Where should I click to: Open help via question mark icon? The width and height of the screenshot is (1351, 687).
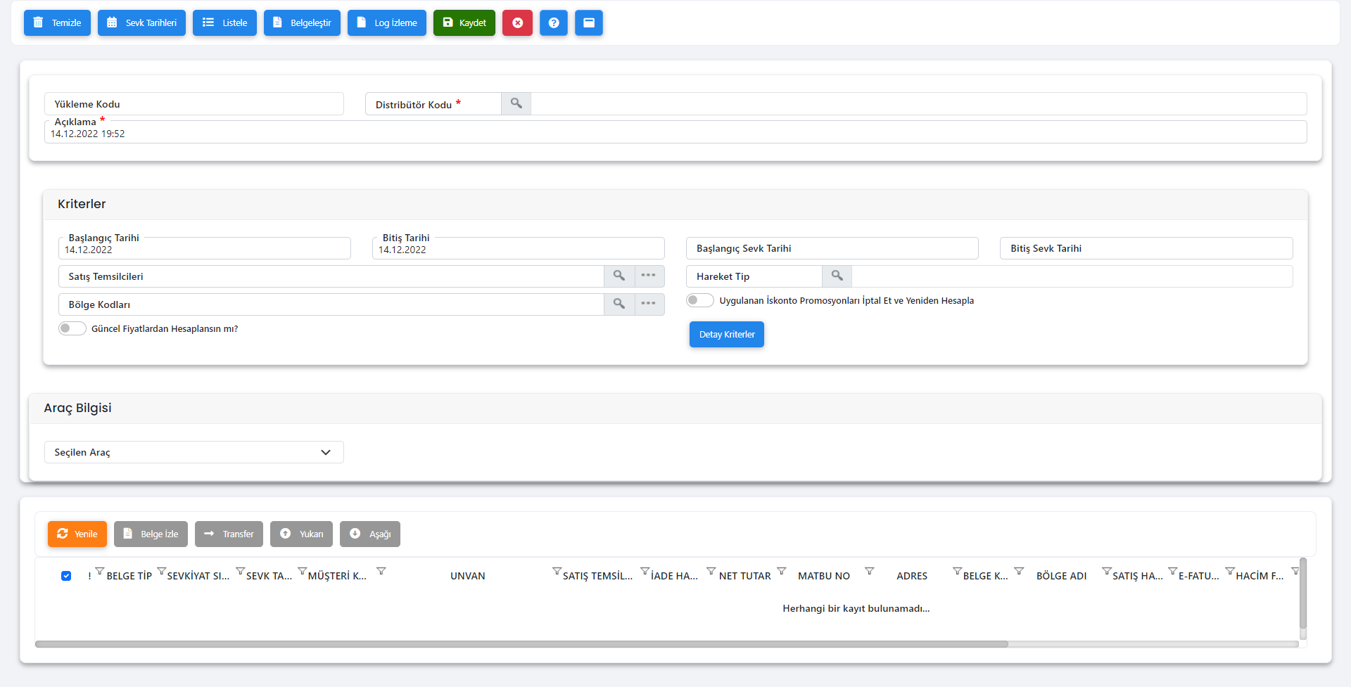click(x=554, y=23)
